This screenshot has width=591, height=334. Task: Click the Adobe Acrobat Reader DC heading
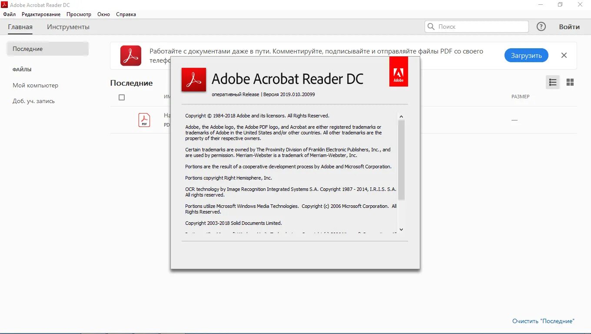coord(287,79)
